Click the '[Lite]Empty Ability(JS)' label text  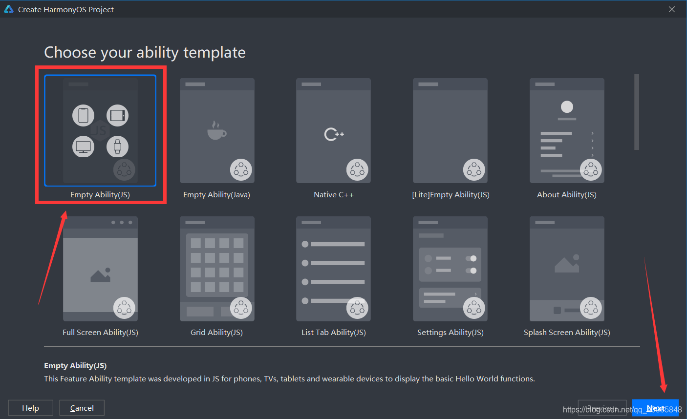coord(451,194)
